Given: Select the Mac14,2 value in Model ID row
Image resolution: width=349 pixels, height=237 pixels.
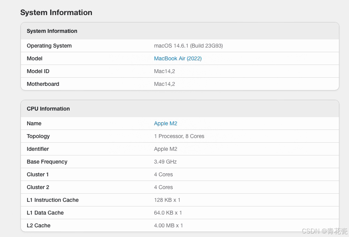Looking at the screenshot, I should tap(164, 71).
